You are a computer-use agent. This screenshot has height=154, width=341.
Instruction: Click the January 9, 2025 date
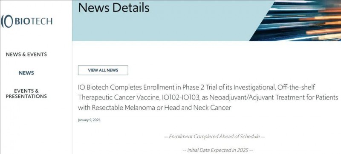pos(89,120)
